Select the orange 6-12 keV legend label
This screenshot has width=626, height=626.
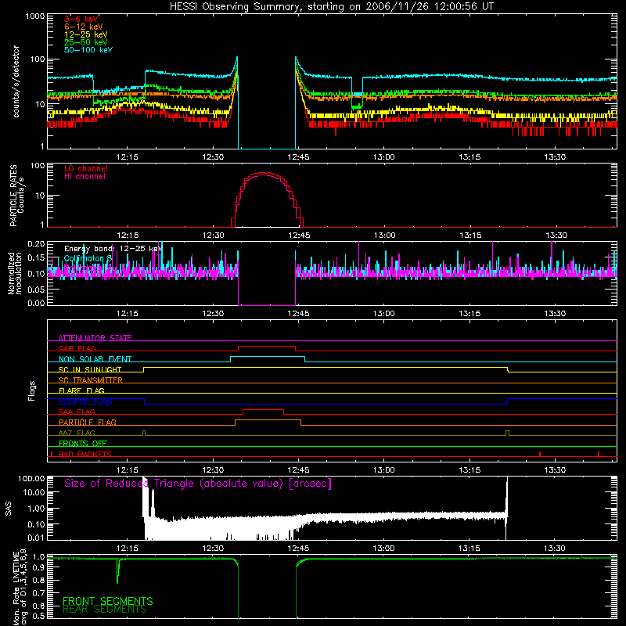pyautogui.click(x=84, y=27)
